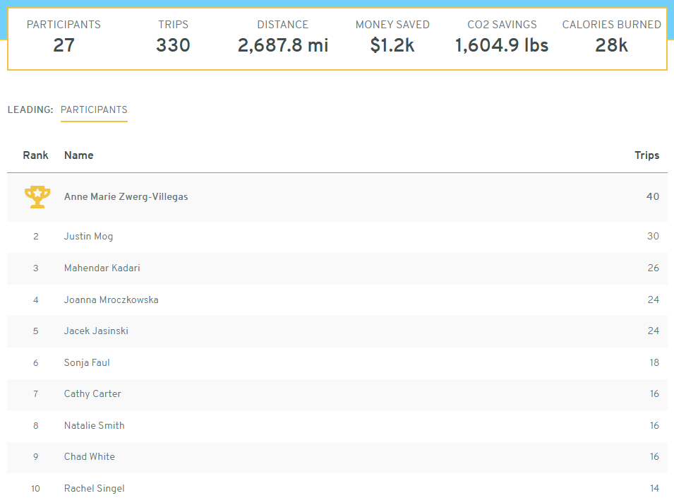
Task: Click the total Trips stat 330
Action: (x=173, y=46)
